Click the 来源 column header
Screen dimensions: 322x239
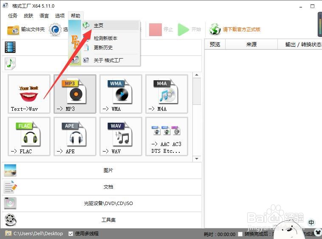click(251, 44)
